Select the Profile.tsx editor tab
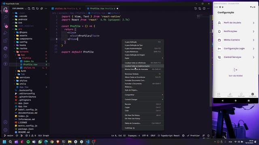Image resolution: width=259 pixels, height=145 pixels. pos(102,8)
